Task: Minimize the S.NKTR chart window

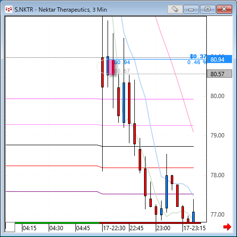Action: 191,9
